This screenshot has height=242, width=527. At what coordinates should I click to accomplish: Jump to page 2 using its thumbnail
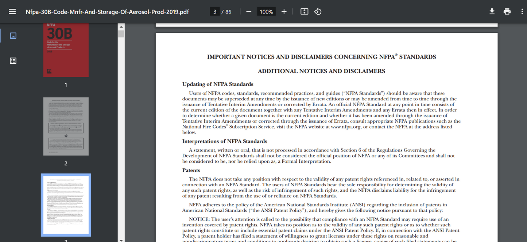pyautogui.click(x=66, y=126)
